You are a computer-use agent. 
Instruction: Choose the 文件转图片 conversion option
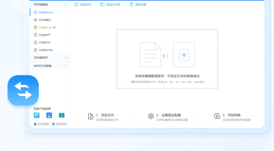click(45, 20)
